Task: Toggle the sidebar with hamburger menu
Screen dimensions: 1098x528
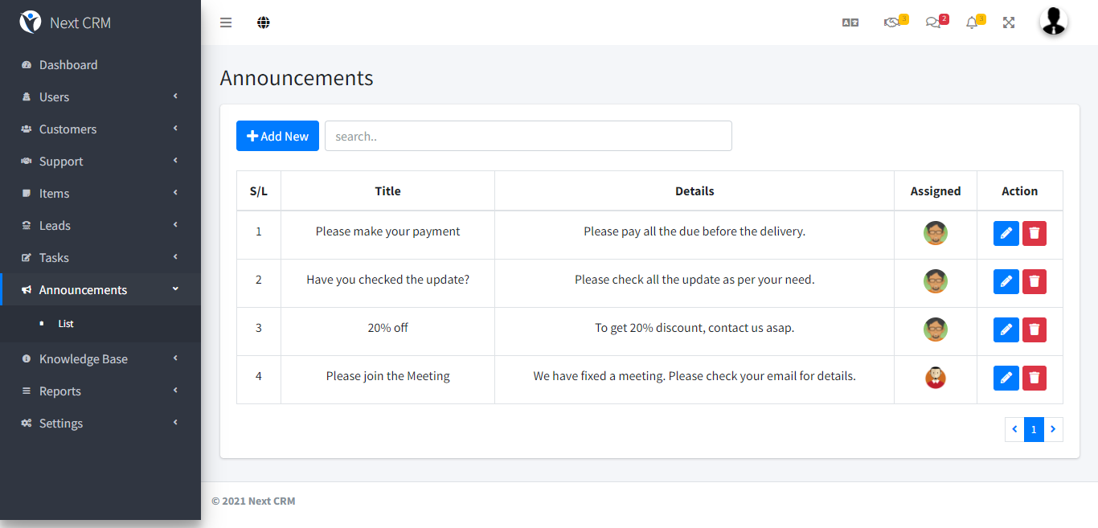Action: pos(226,23)
